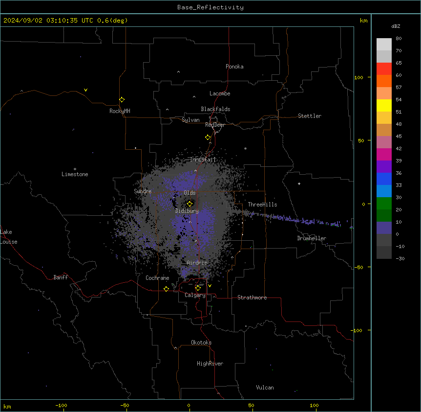Select the magenta 42-39 dBZ legend swatch
The height and width of the screenshot is (412, 421).
[384, 154]
